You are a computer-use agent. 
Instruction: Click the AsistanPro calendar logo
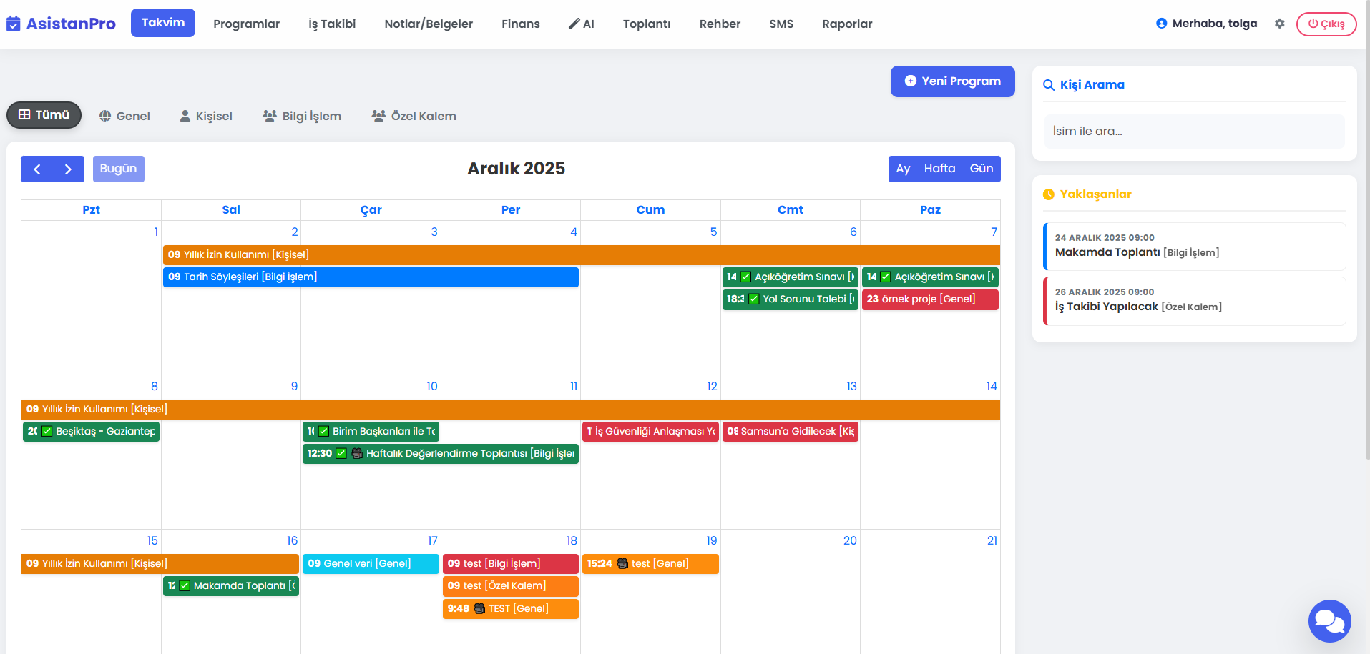(x=13, y=24)
